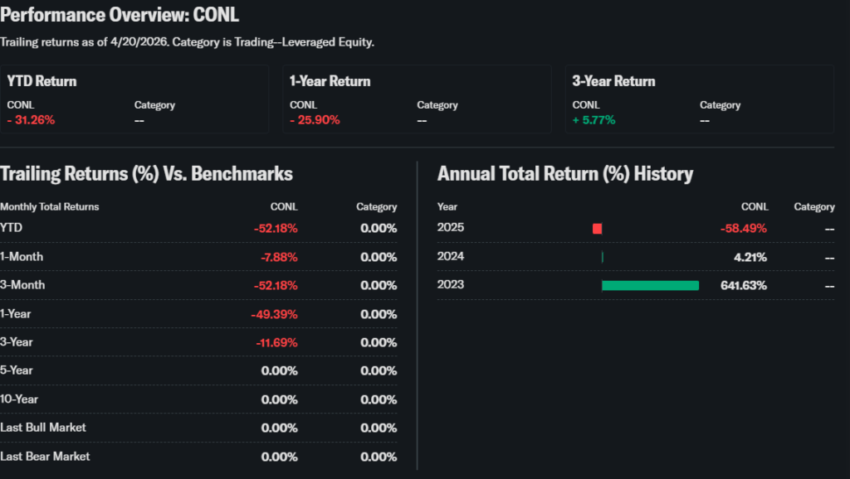The image size is (850, 479).
Task: Click the Annual Total Return (%) History heading
Action: 564,174
